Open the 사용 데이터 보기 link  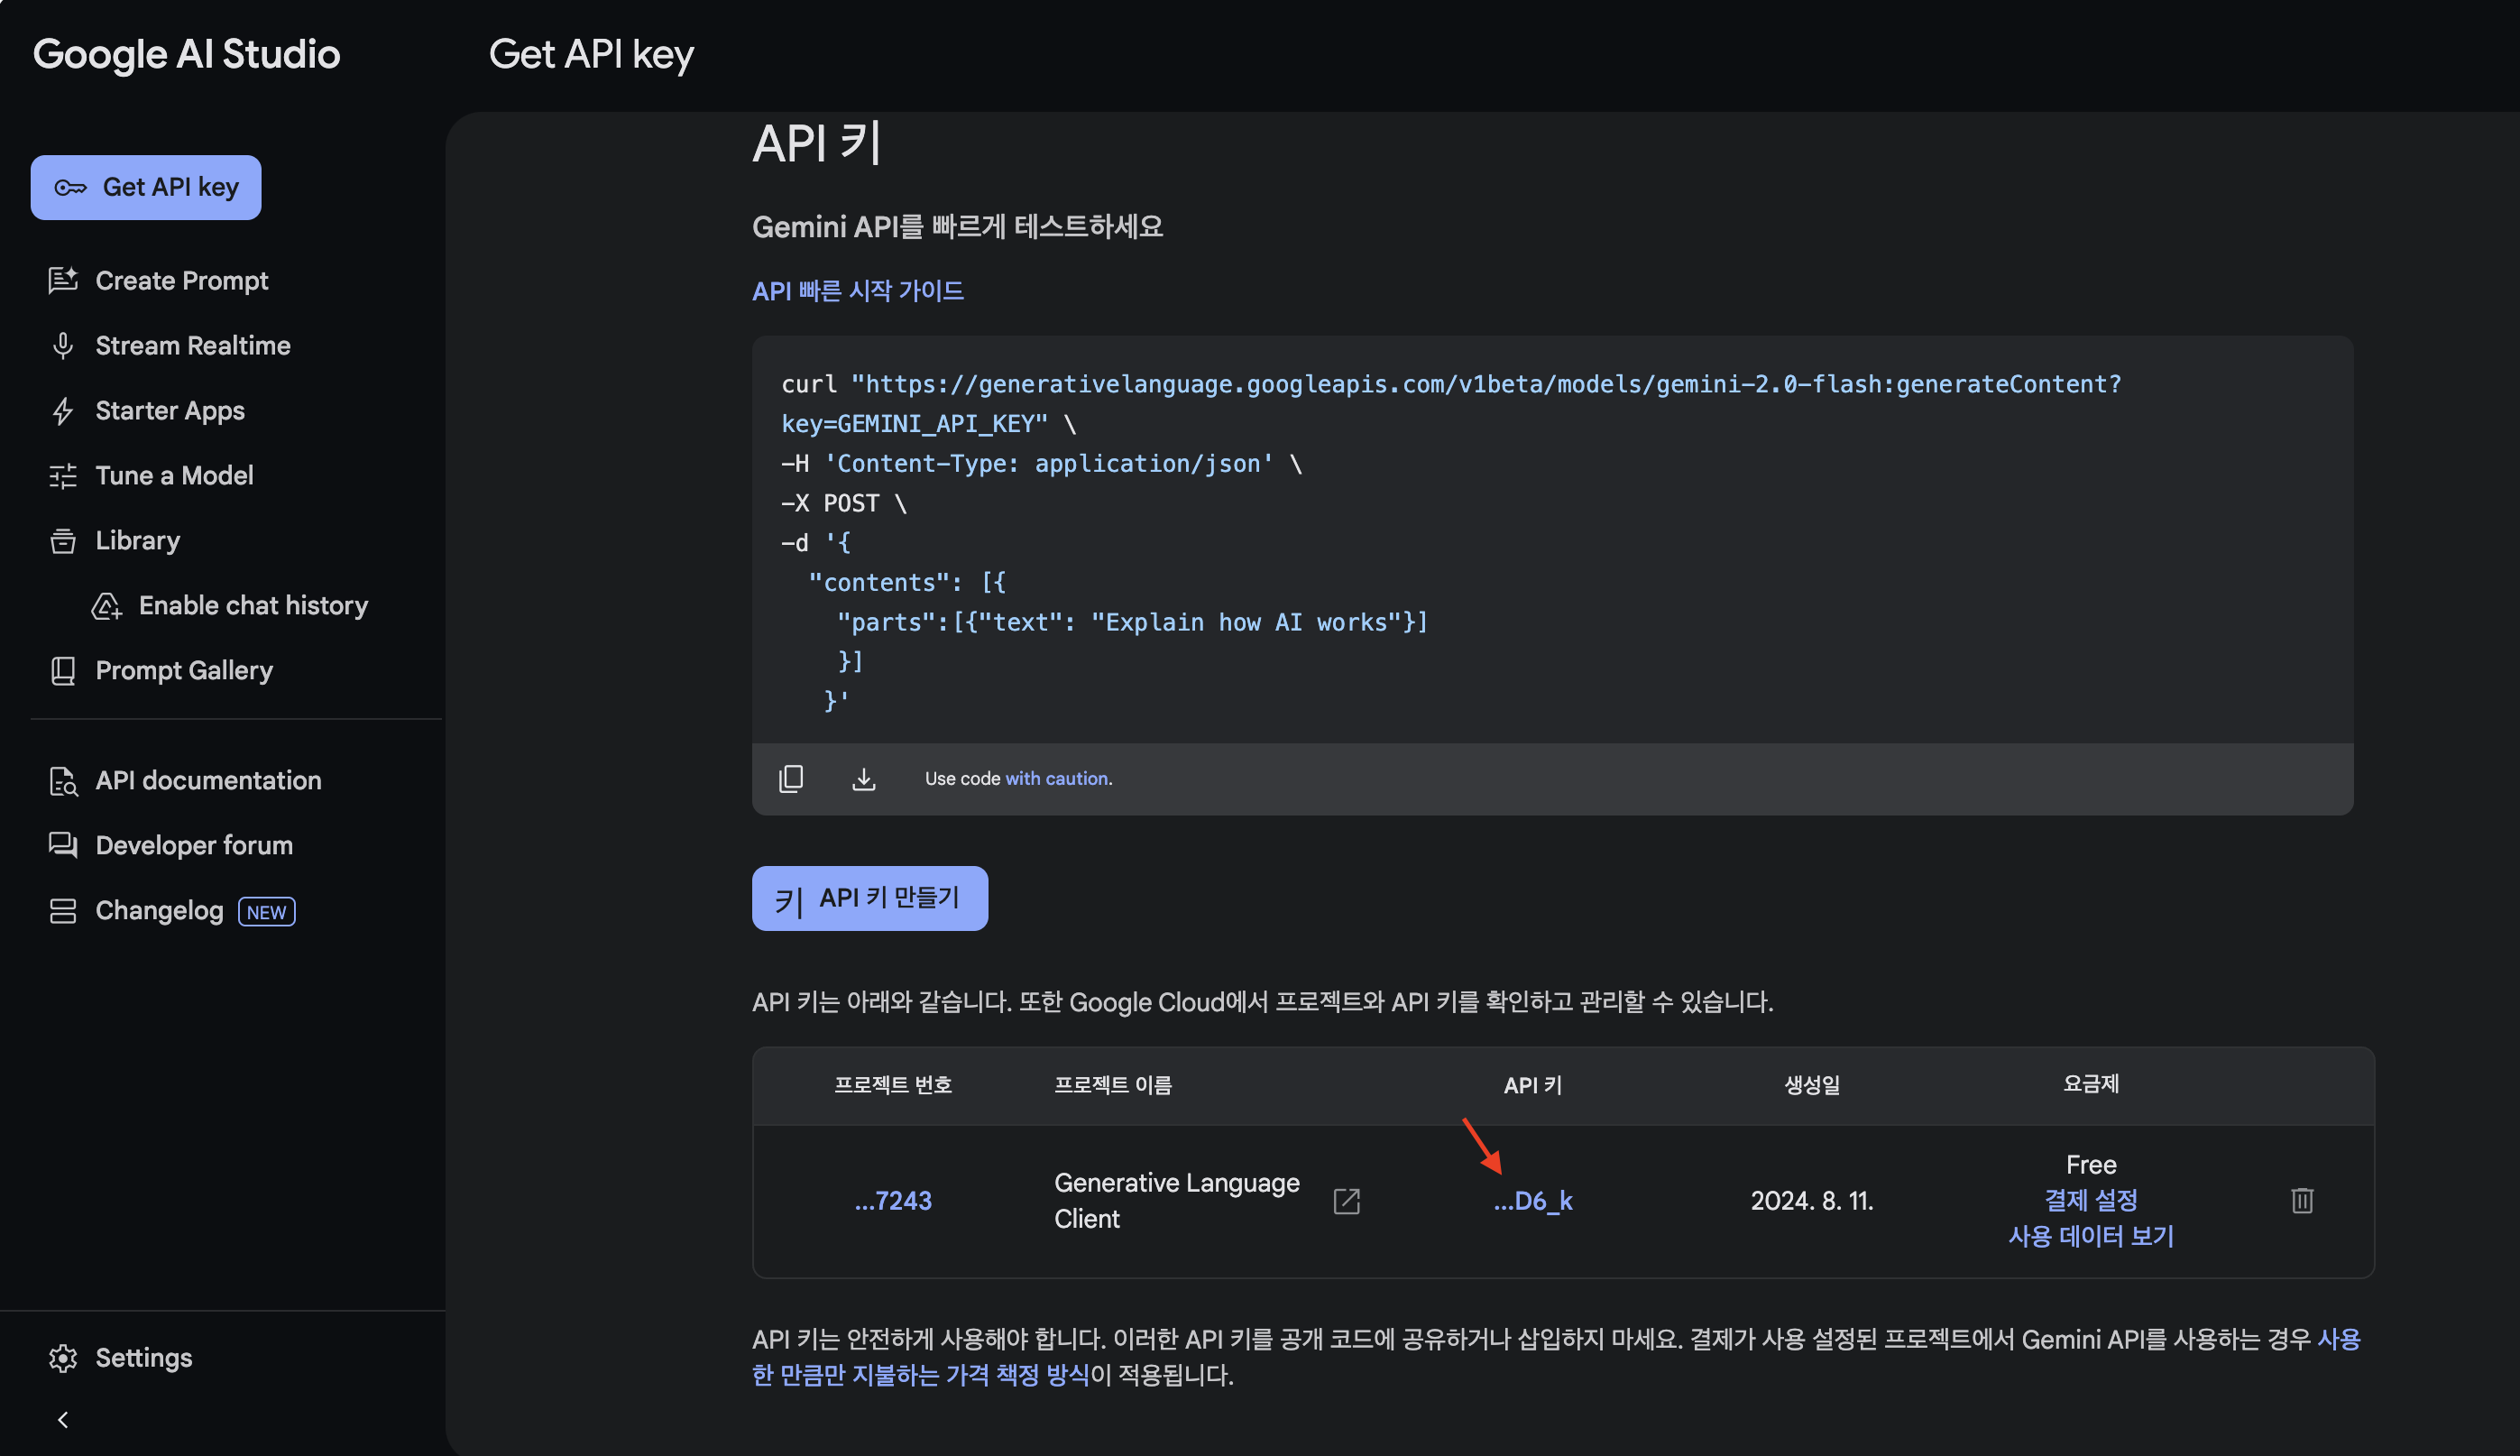click(x=2090, y=1236)
